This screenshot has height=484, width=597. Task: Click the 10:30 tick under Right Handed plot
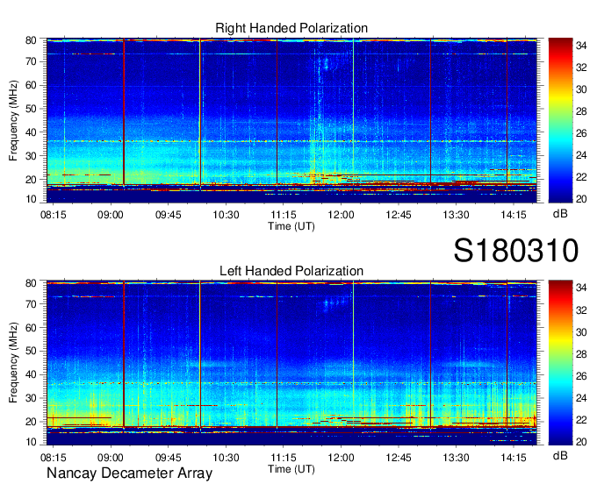tap(226, 215)
